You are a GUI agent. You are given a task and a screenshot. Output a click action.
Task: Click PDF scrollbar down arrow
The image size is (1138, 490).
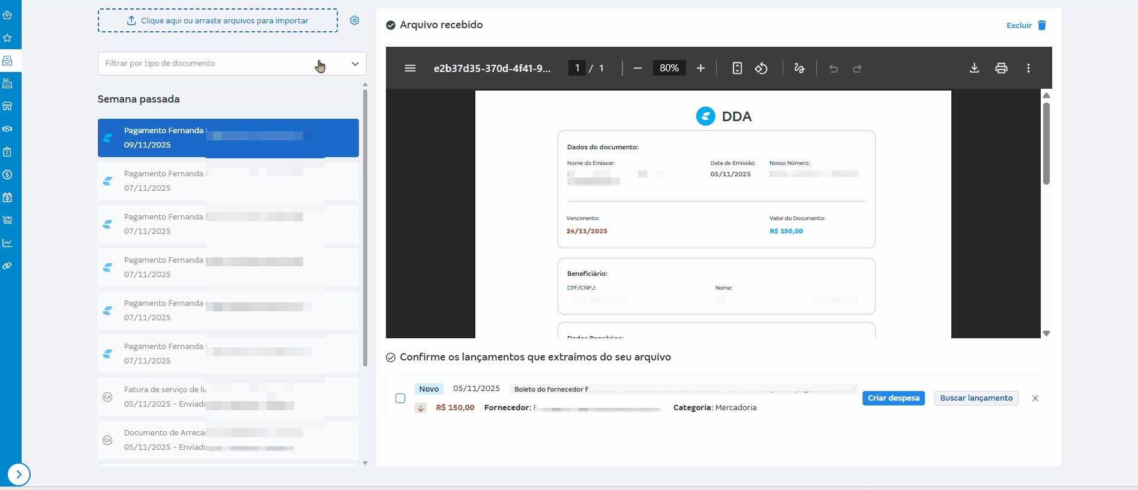point(1046,333)
